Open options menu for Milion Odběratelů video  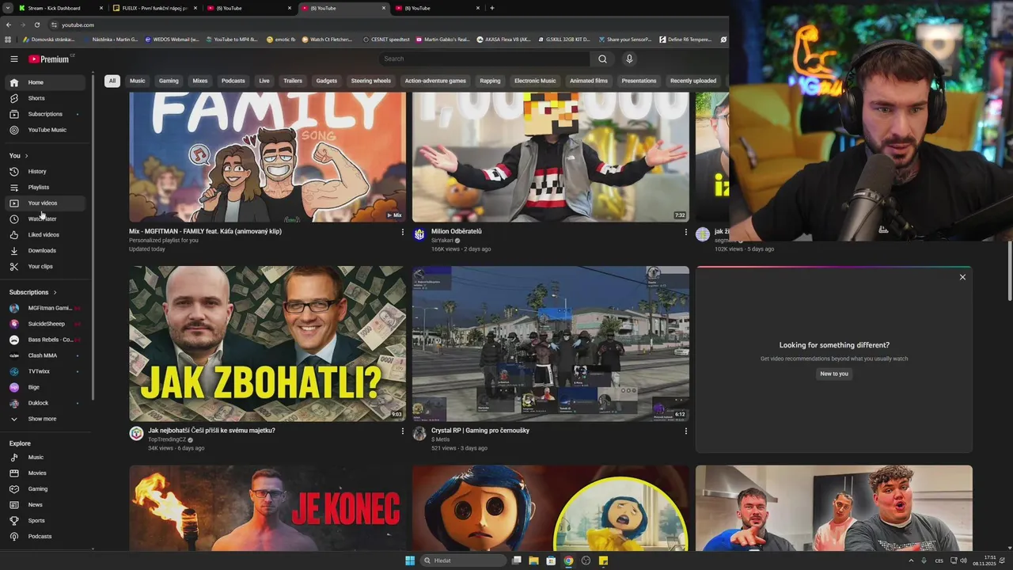[x=685, y=232]
